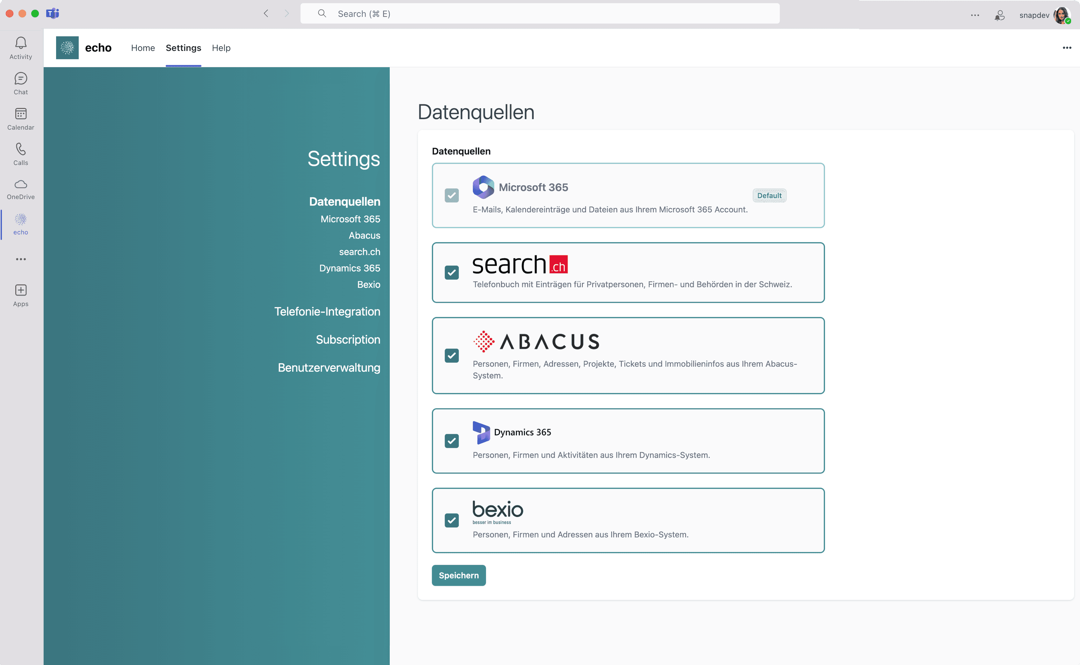The width and height of the screenshot is (1080, 665).
Task: Jump to Abacus sub-item
Action: [364, 235]
